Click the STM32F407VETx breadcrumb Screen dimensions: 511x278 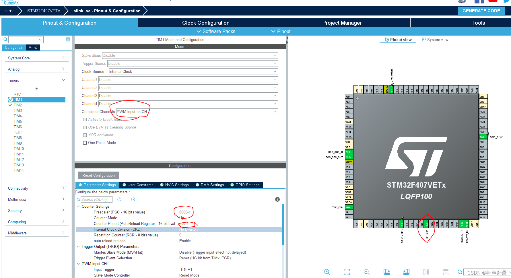click(44, 11)
